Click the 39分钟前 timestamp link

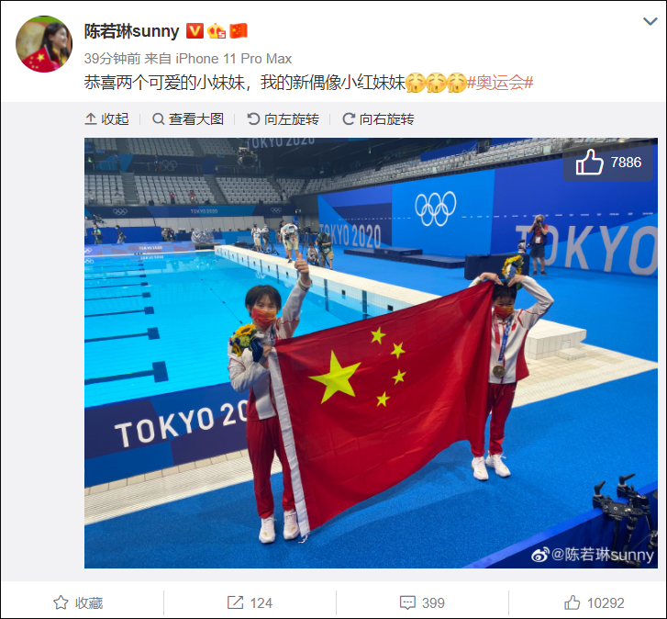coord(112,59)
